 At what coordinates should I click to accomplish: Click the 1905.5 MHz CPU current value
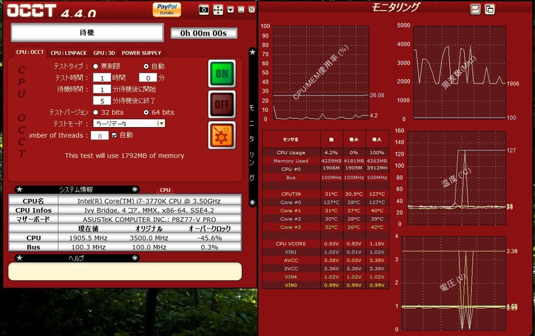[88, 238]
